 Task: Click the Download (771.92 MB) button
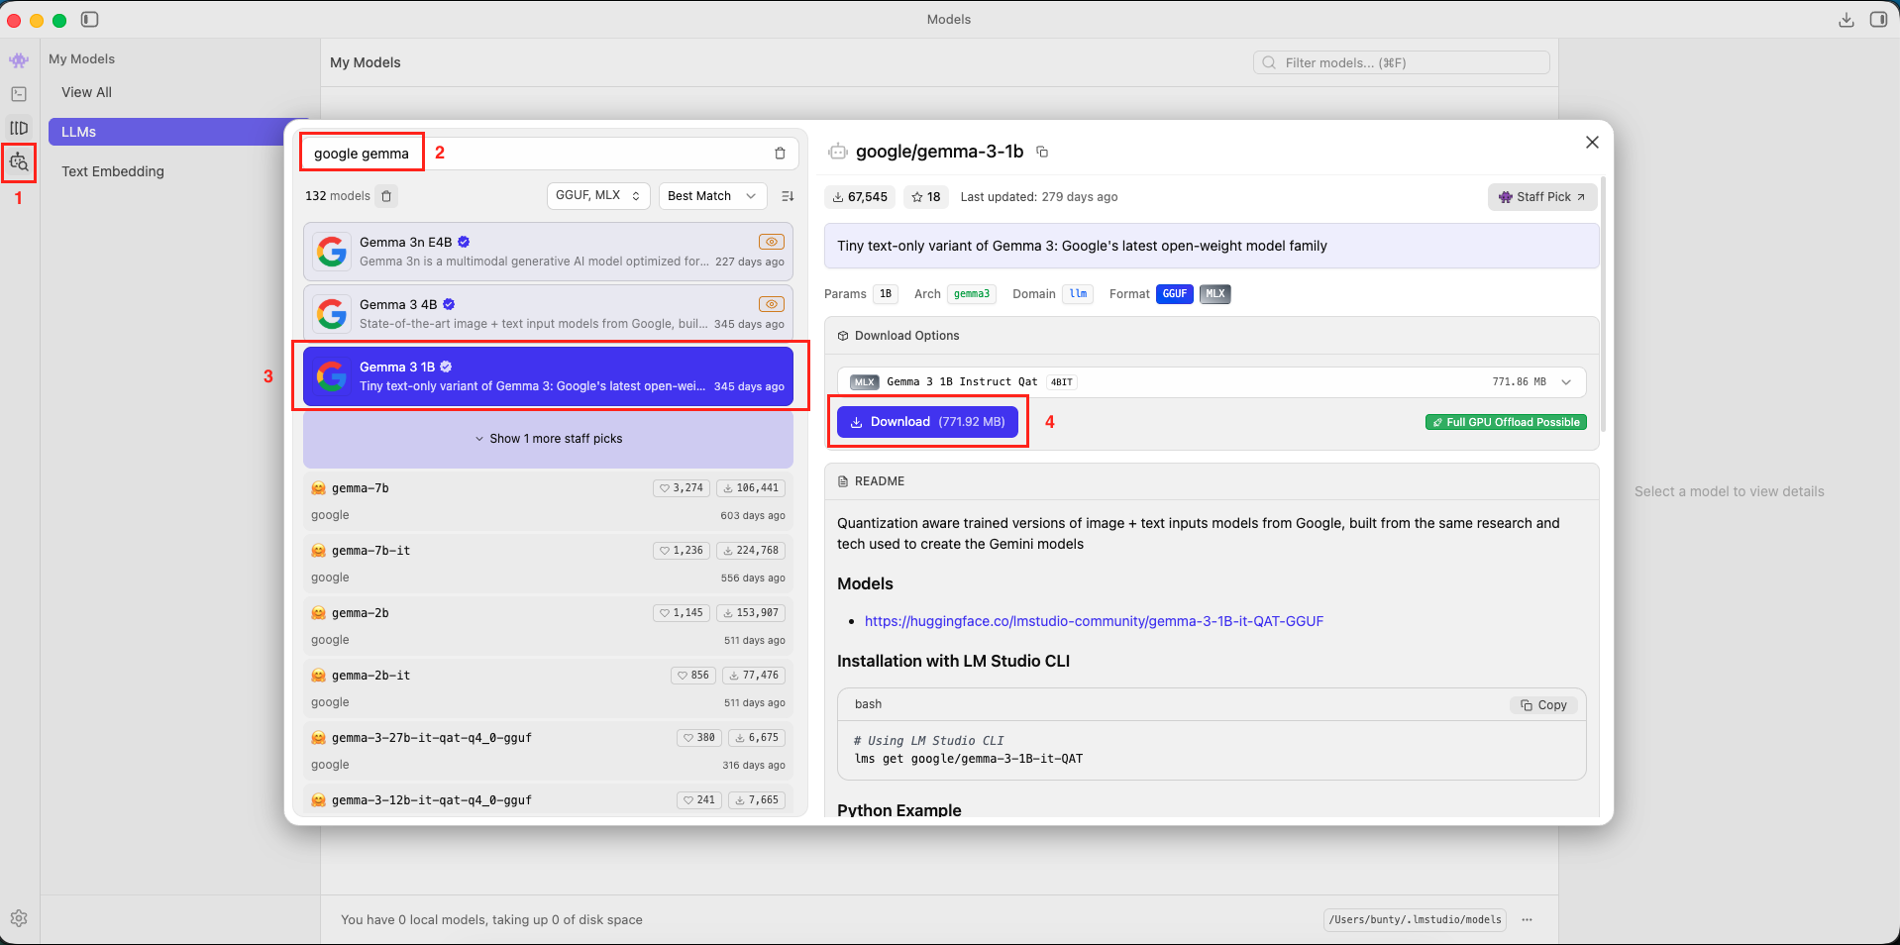coord(927,422)
